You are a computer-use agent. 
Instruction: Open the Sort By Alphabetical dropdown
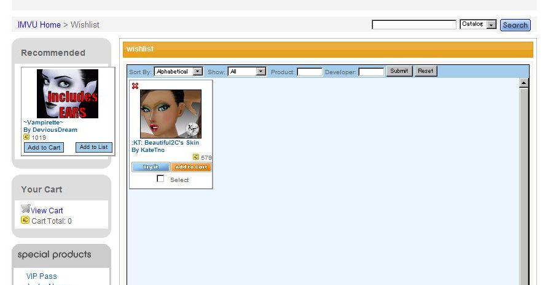click(x=178, y=72)
